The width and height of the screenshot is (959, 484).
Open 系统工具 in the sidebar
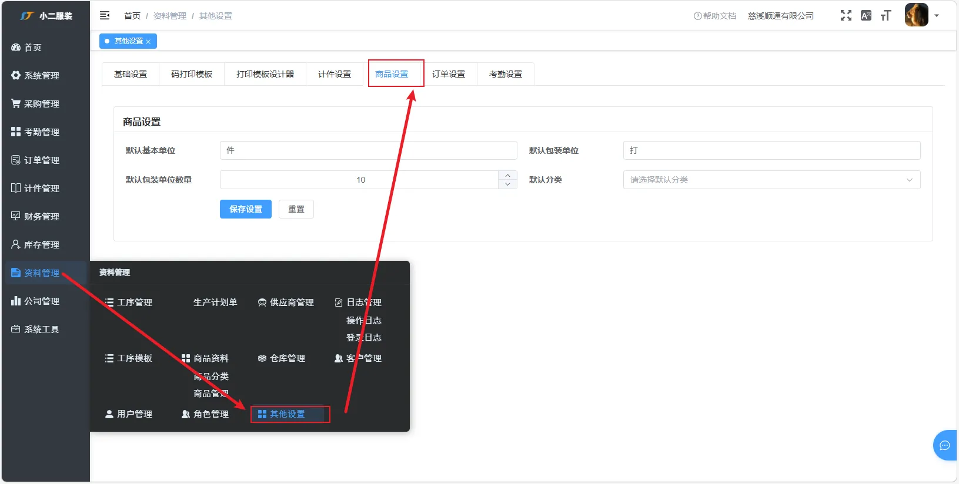45,330
